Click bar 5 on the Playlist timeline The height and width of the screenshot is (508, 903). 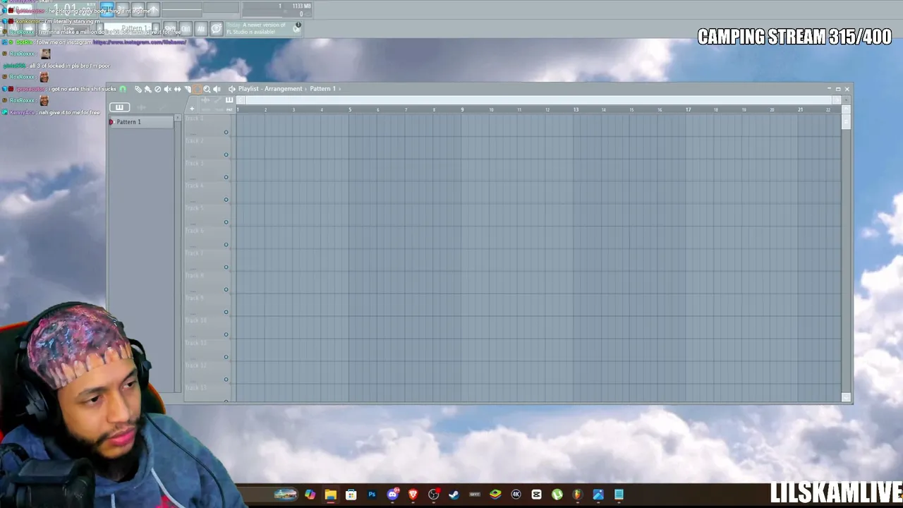[x=349, y=109]
